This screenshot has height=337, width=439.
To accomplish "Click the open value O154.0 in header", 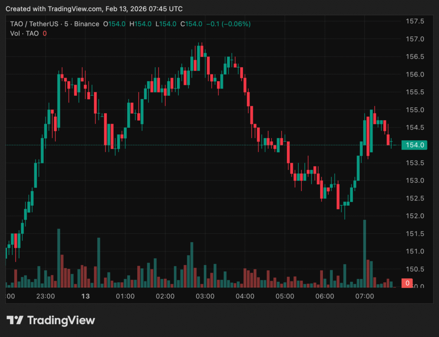I will pyautogui.click(x=114, y=24).
